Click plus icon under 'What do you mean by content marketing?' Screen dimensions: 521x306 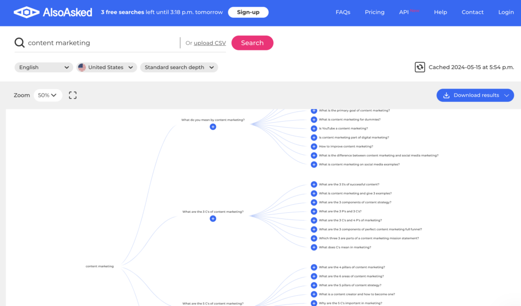[213, 127]
